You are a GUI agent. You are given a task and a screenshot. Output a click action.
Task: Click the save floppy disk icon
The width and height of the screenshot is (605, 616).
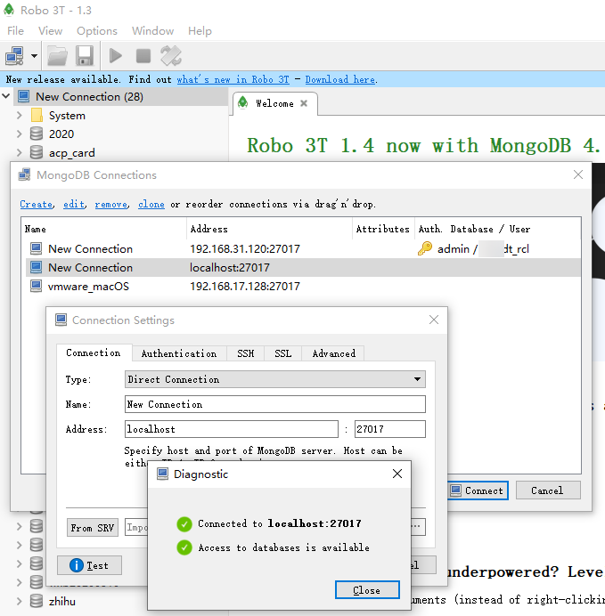tap(85, 56)
